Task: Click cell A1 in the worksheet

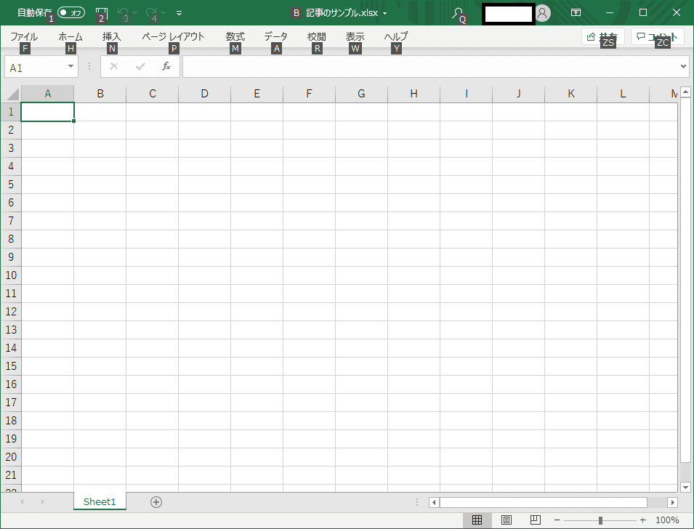Action: [x=47, y=112]
